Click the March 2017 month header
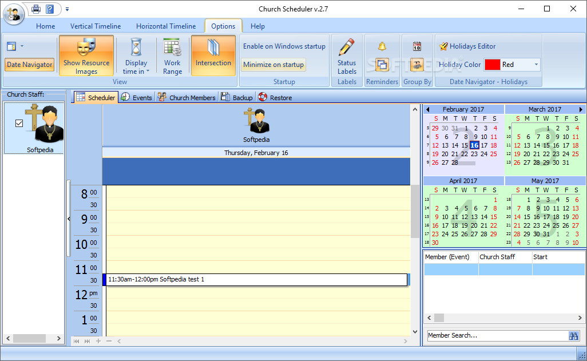 (x=545, y=109)
